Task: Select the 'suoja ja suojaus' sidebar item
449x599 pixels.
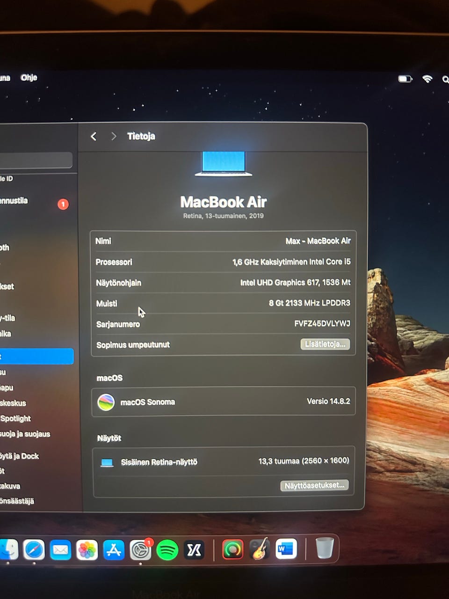Action: click(x=25, y=434)
